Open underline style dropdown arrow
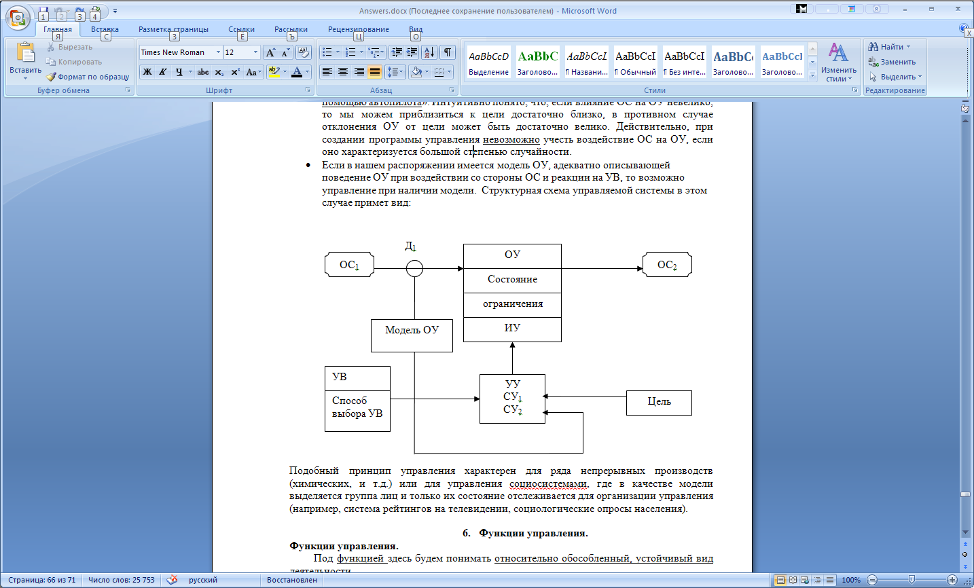This screenshot has height=588, width=974. point(190,72)
